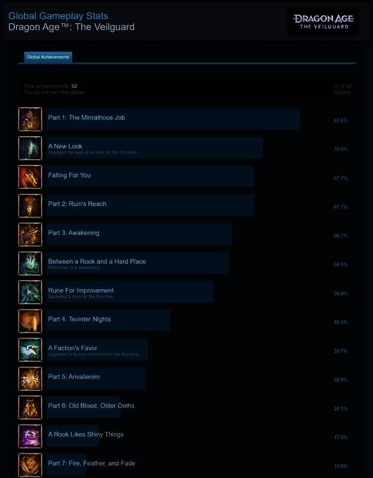Switch to the Global Achievements tab

48,57
